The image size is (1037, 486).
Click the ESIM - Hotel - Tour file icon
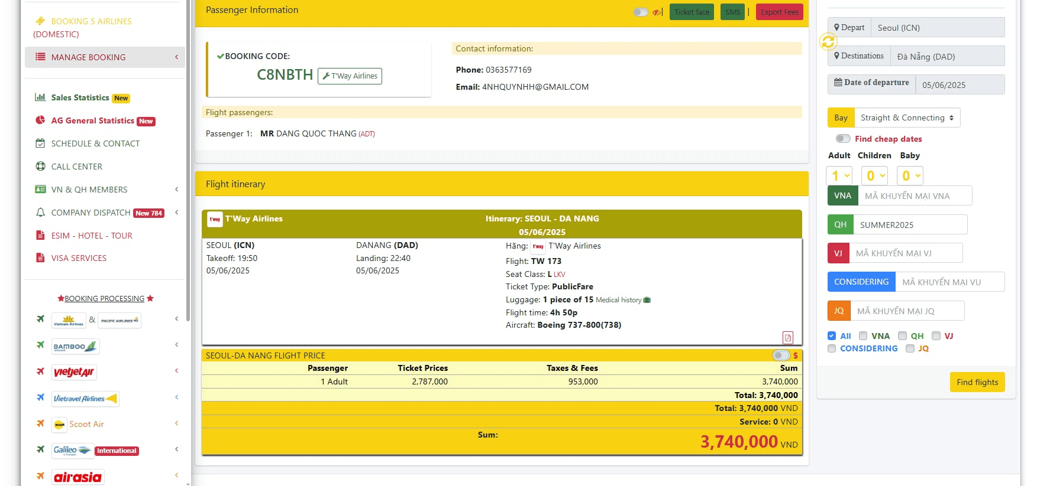40,235
